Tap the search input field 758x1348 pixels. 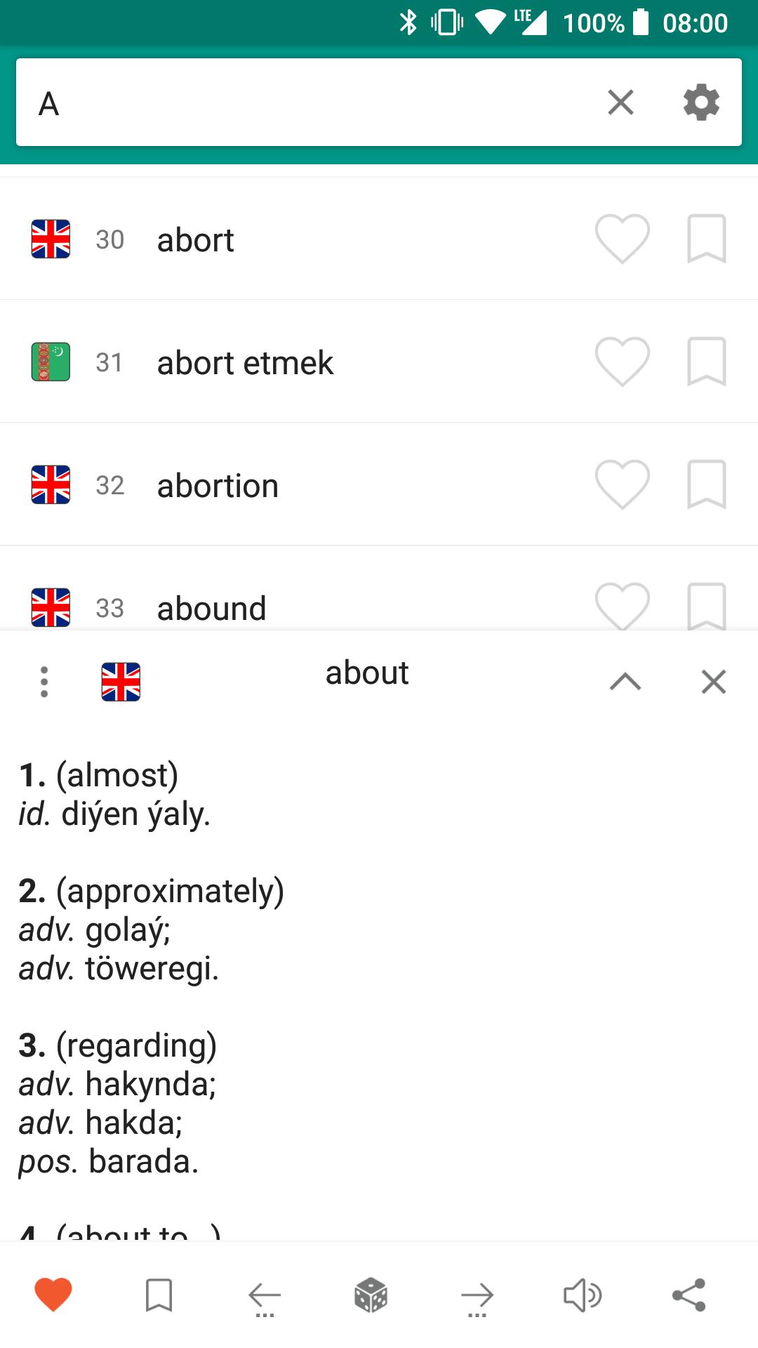pos(309,103)
